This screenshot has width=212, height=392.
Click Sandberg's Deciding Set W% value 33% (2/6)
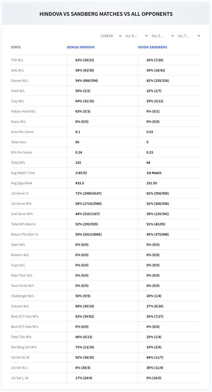tap(154, 347)
